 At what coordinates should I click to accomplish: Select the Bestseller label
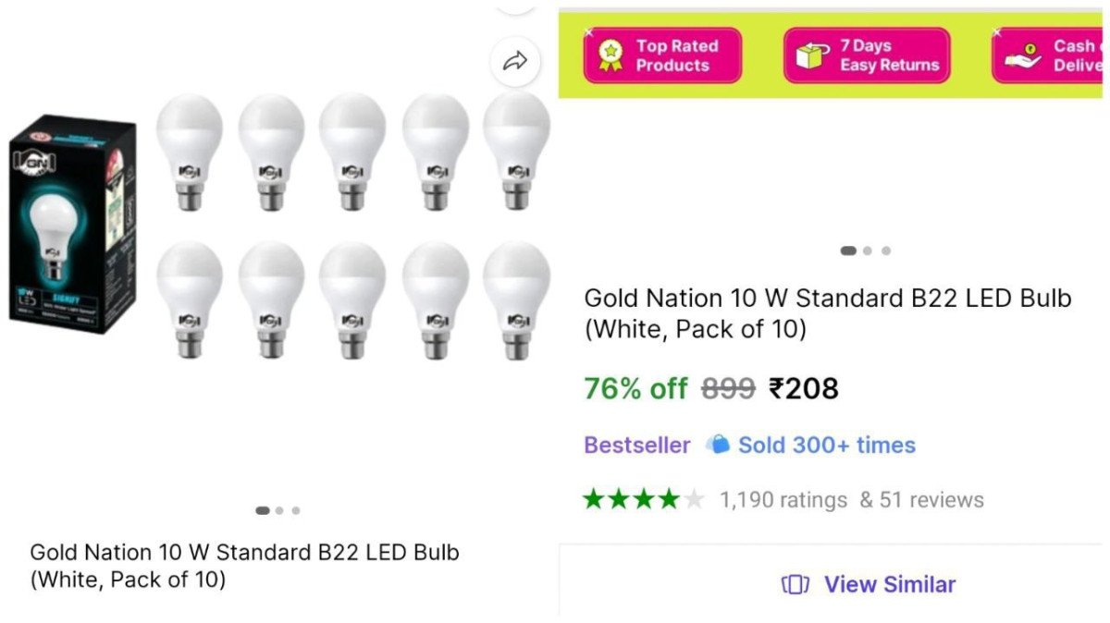click(x=636, y=445)
